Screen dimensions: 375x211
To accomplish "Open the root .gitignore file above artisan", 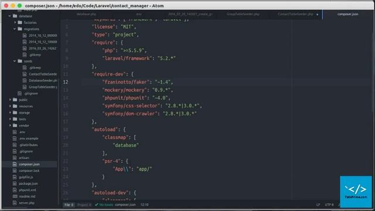I will coord(26,151).
